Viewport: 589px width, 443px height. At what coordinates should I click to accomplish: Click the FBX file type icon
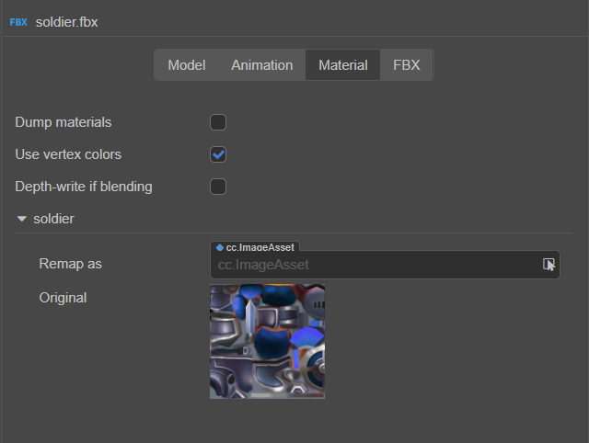(x=18, y=21)
